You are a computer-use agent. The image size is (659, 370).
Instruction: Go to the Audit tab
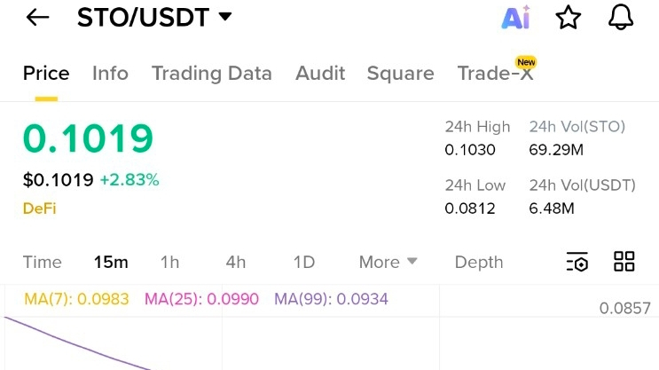click(319, 74)
